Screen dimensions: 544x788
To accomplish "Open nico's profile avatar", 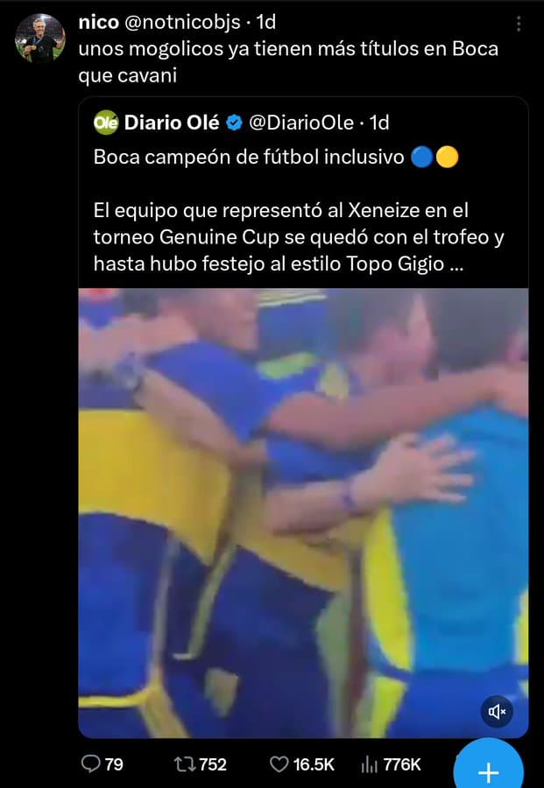I will pyautogui.click(x=40, y=39).
